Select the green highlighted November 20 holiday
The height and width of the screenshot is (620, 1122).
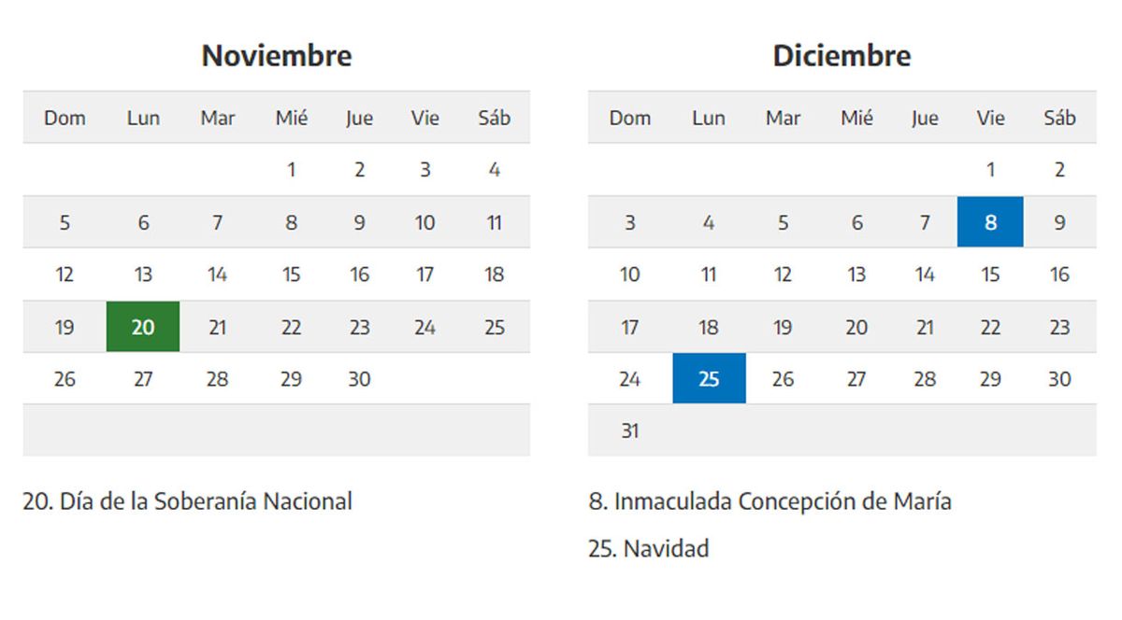tap(143, 327)
